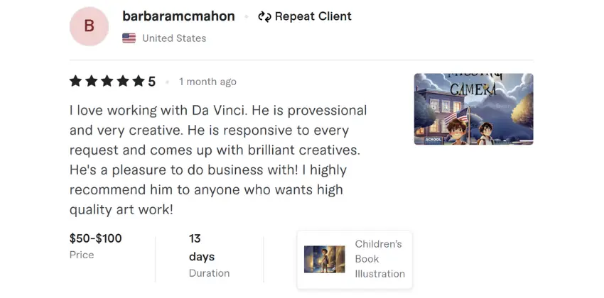Click the 13 days duration value
This screenshot has width=604, height=298.
click(x=201, y=248)
